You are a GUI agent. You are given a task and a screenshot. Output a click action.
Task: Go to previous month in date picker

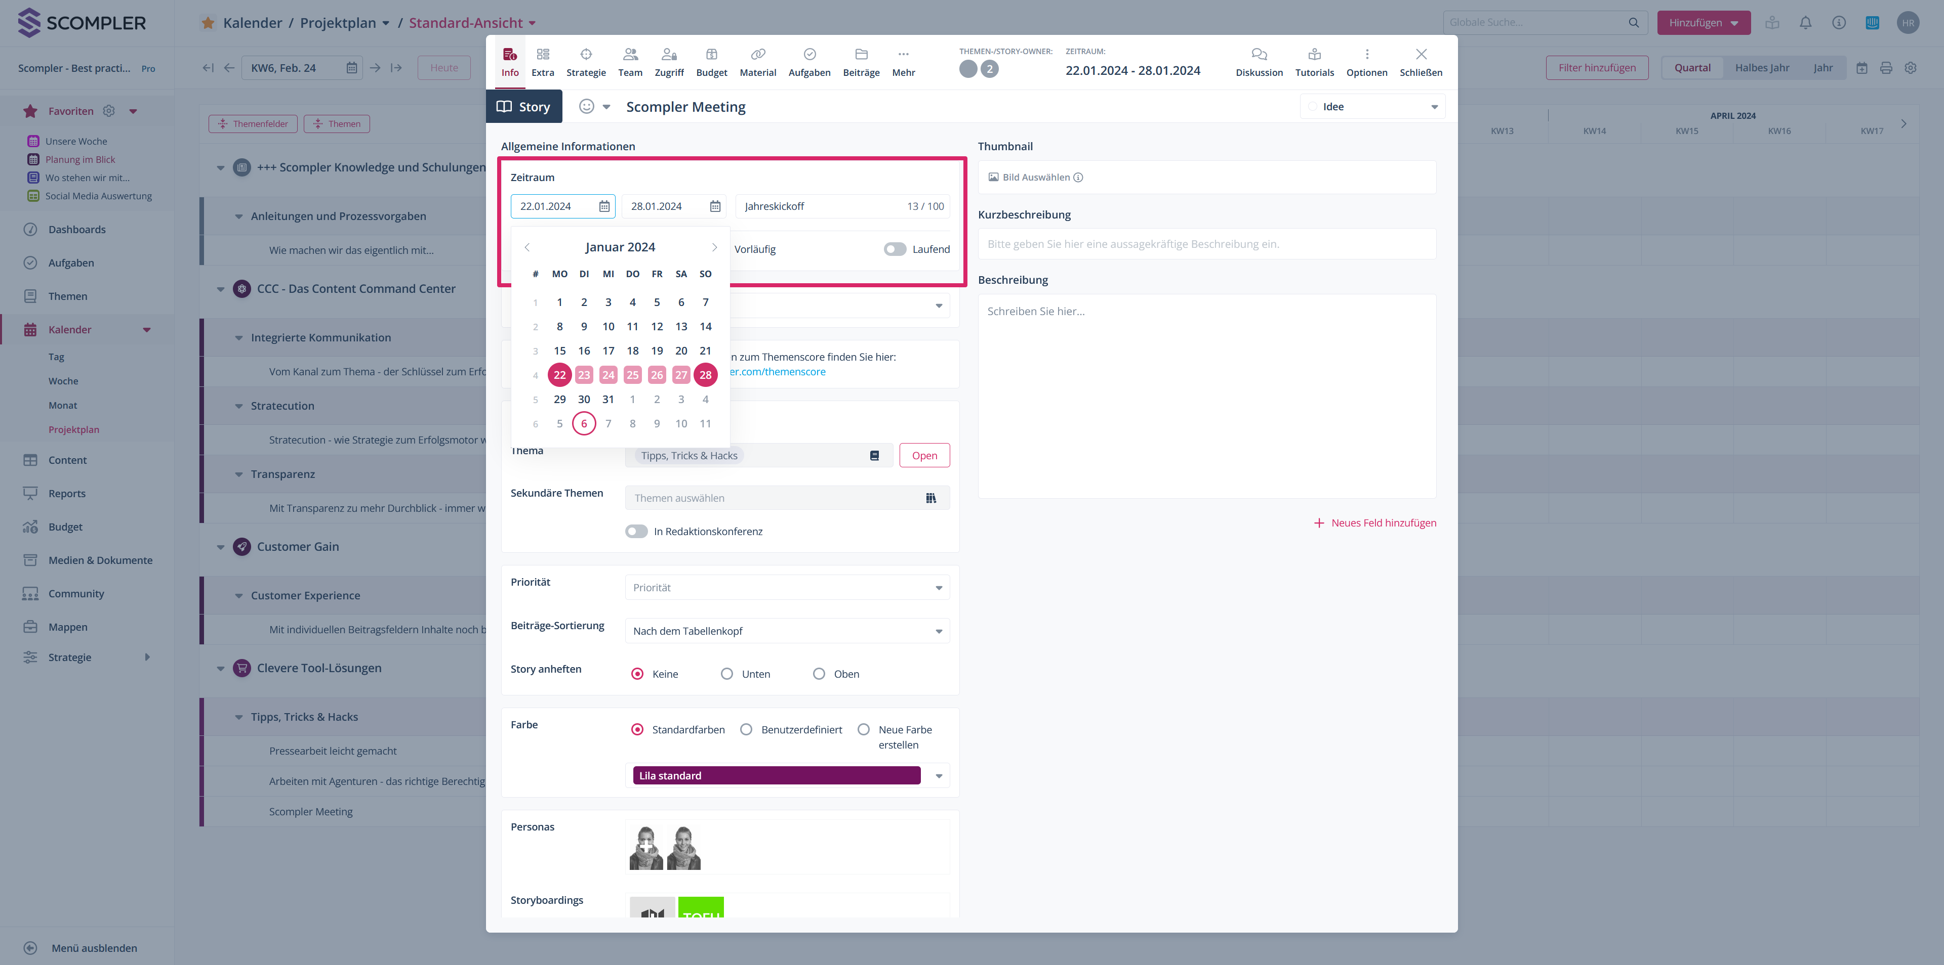click(526, 247)
